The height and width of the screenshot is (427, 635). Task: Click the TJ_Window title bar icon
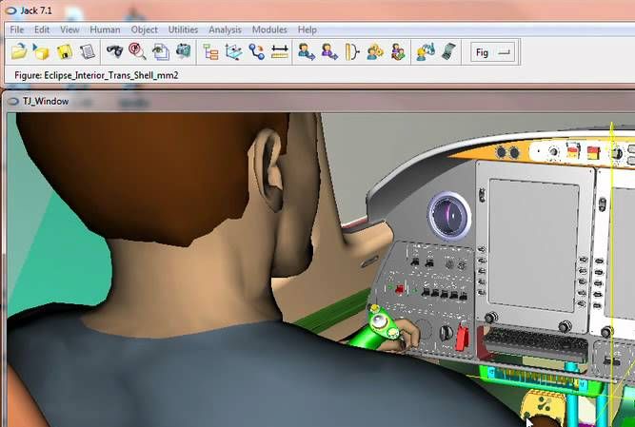tap(13, 101)
